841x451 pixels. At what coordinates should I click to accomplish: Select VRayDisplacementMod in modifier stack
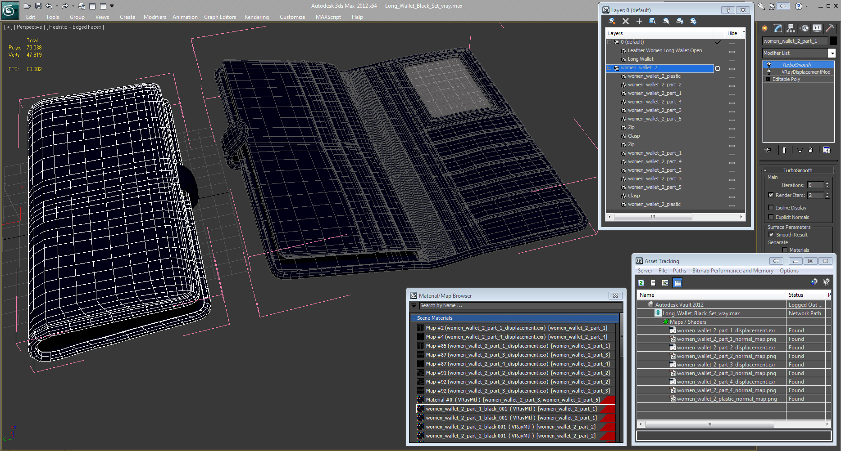pos(805,72)
